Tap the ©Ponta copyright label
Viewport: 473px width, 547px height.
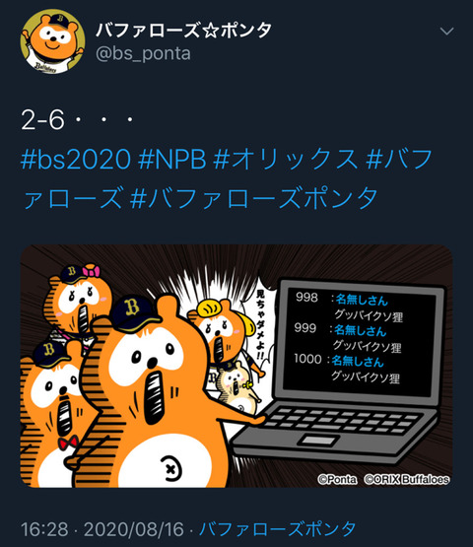click(337, 480)
